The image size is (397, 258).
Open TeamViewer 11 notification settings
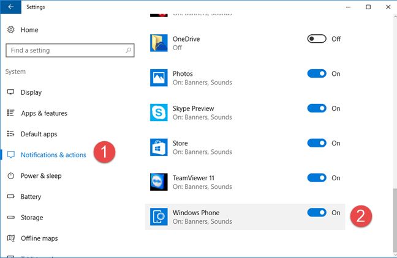click(x=245, y=182)
